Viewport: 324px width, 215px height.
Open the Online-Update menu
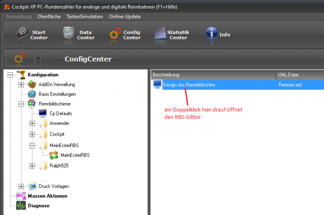tap(125, 17)
